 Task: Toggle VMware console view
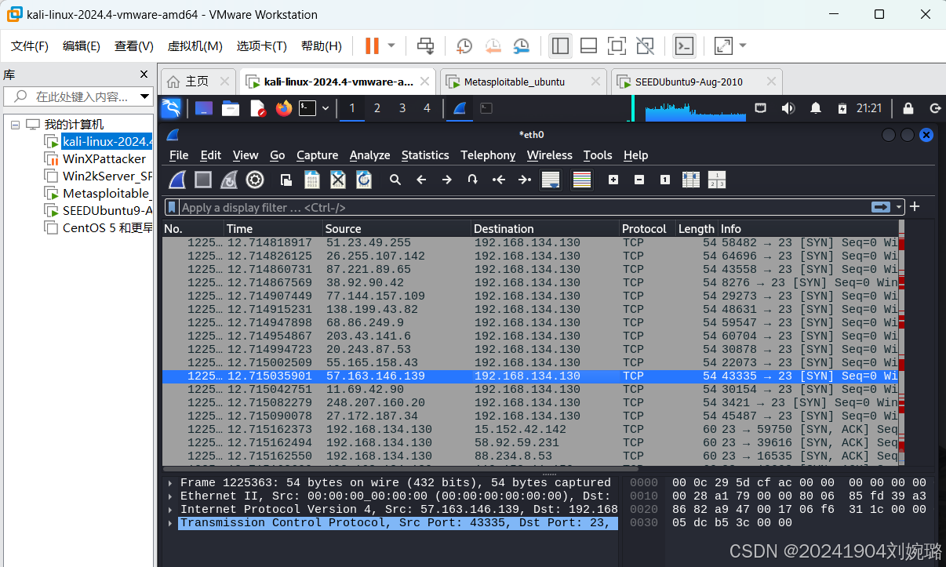[684, 46]
